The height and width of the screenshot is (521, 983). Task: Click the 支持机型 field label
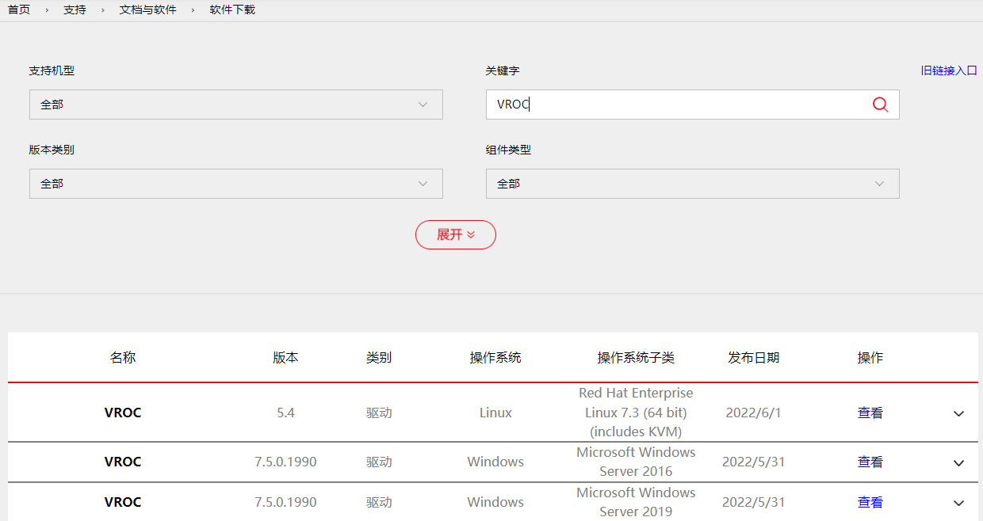[52, 70]
